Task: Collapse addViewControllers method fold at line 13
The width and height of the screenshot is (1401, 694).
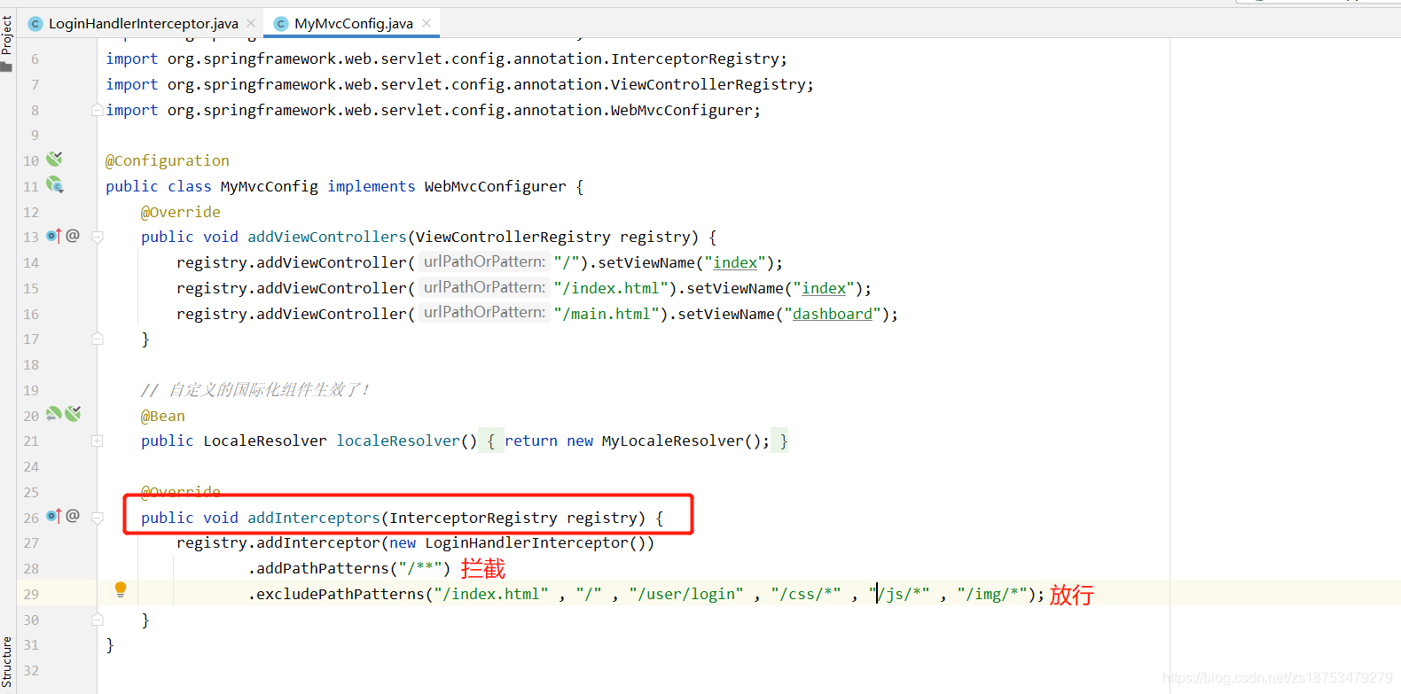Action: point(98,238)
